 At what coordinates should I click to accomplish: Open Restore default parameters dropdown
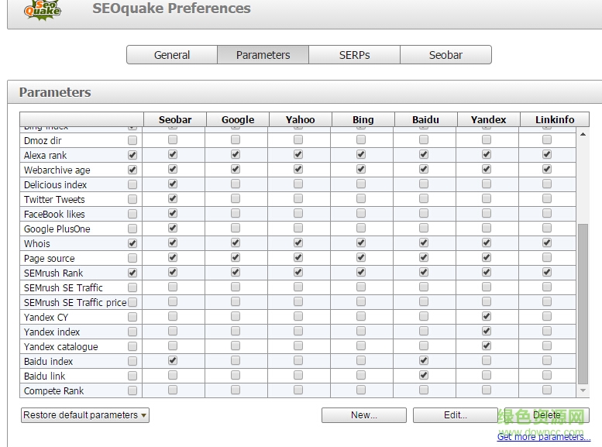coord(85,415)
